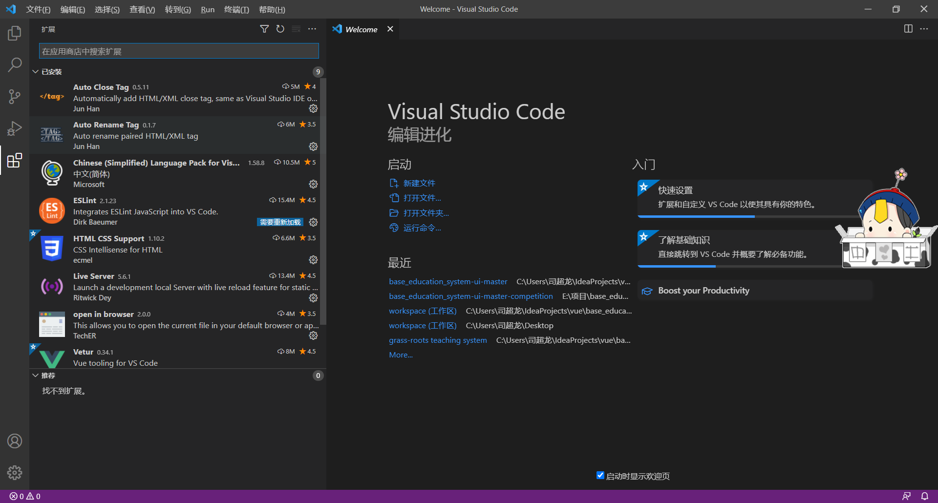Open manage gear for open in browser
The width and height of the screenshot is (938, 503).
click(x=313, y=335)
